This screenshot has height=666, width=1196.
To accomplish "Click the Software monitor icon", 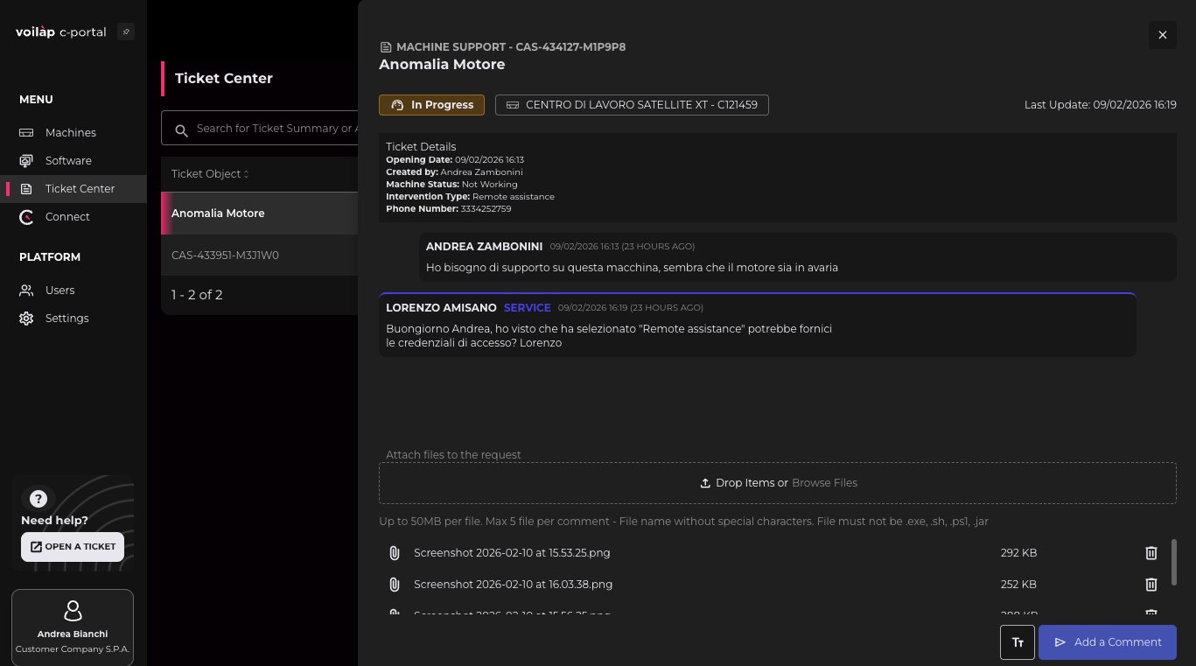I will point(26,161).
